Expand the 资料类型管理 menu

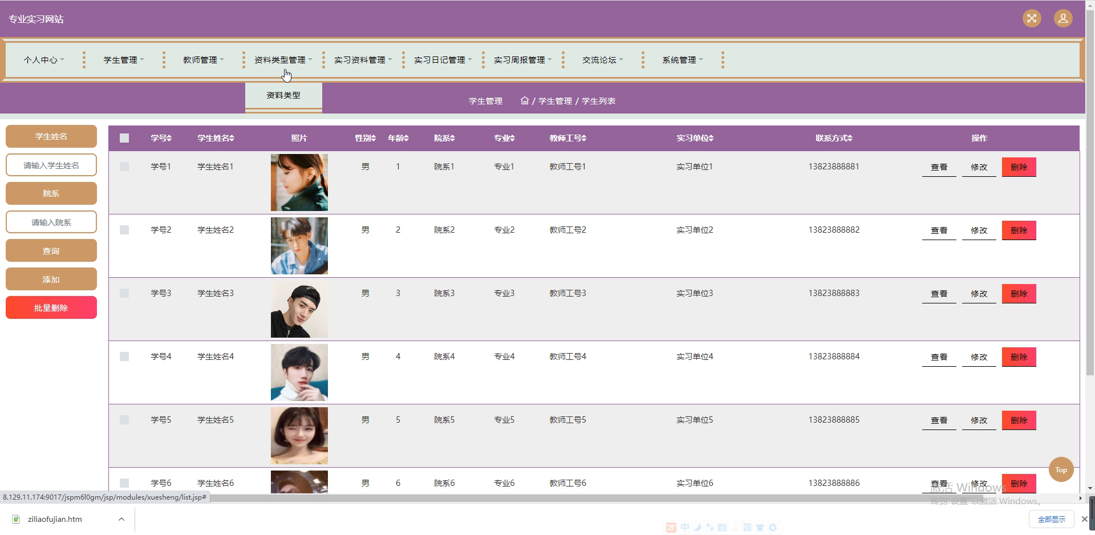(283, 60)
